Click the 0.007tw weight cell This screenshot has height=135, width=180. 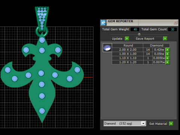click(x=159, y=62)
